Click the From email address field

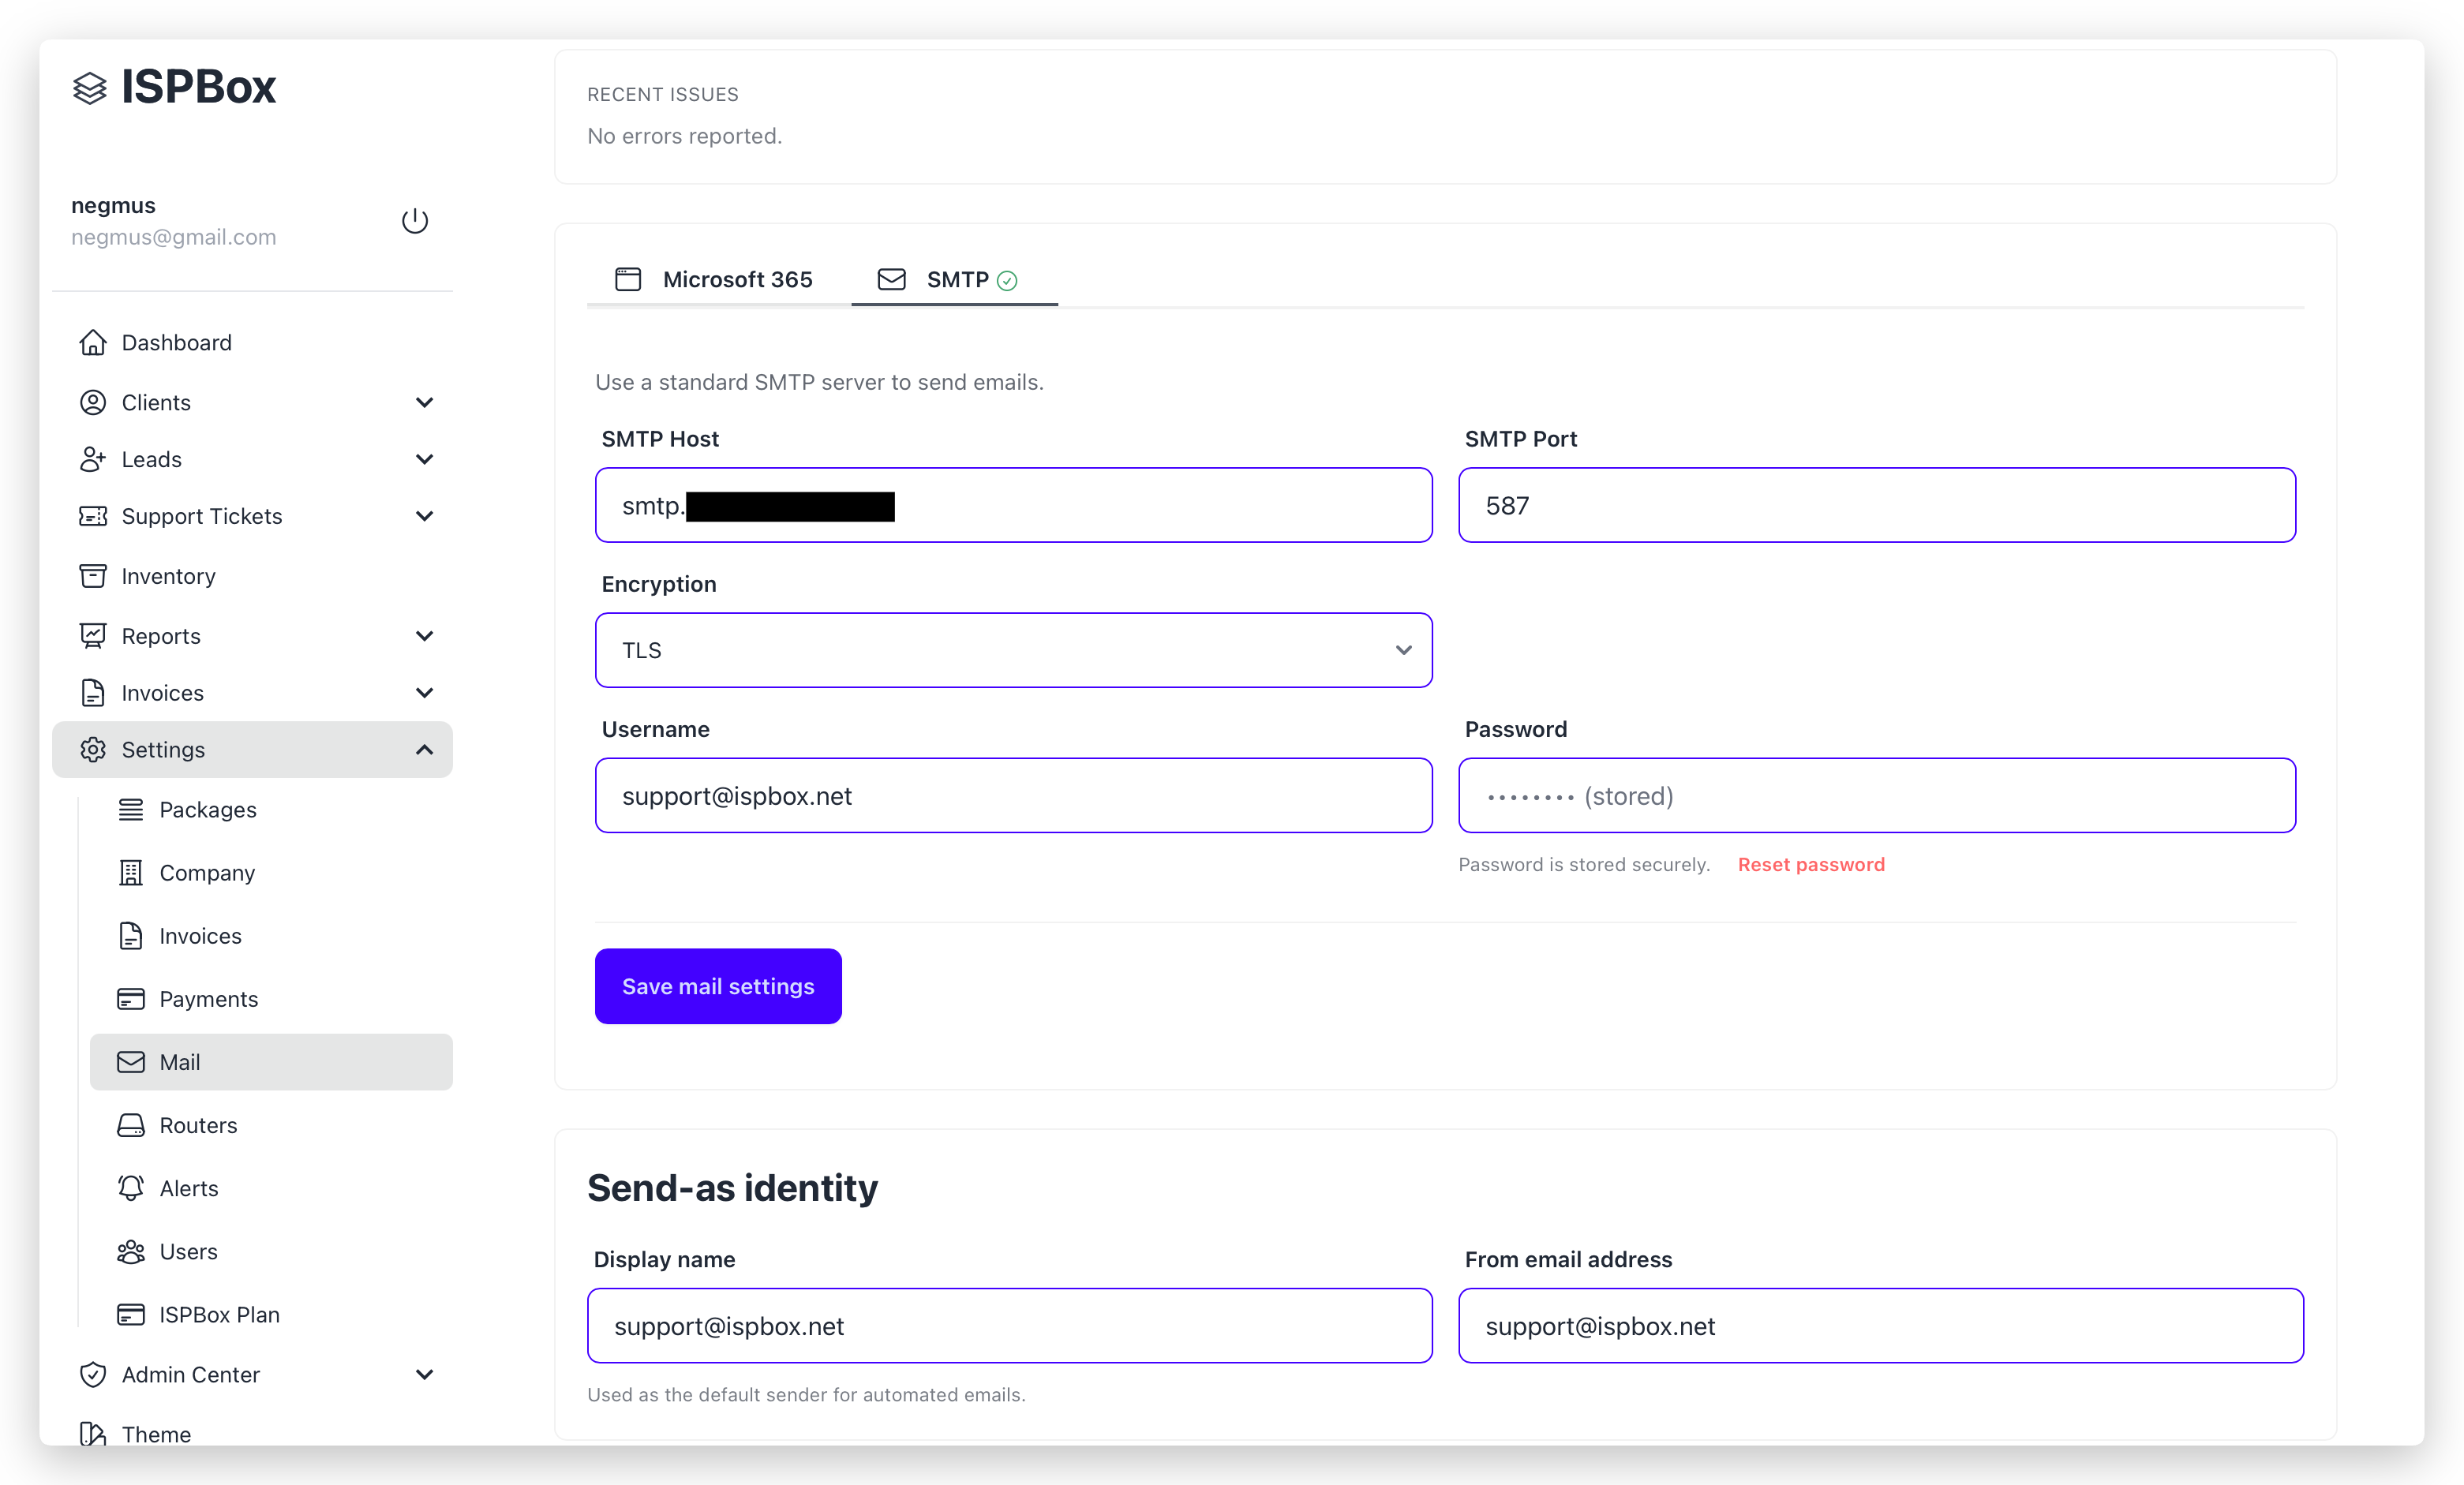1880,1325
